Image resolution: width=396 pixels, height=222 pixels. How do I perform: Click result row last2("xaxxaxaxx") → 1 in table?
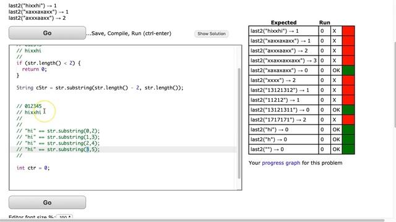pos(301,41)
